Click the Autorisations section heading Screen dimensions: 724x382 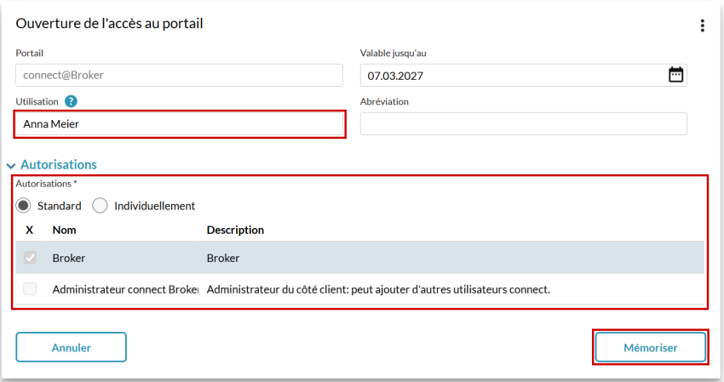point(59,165)
